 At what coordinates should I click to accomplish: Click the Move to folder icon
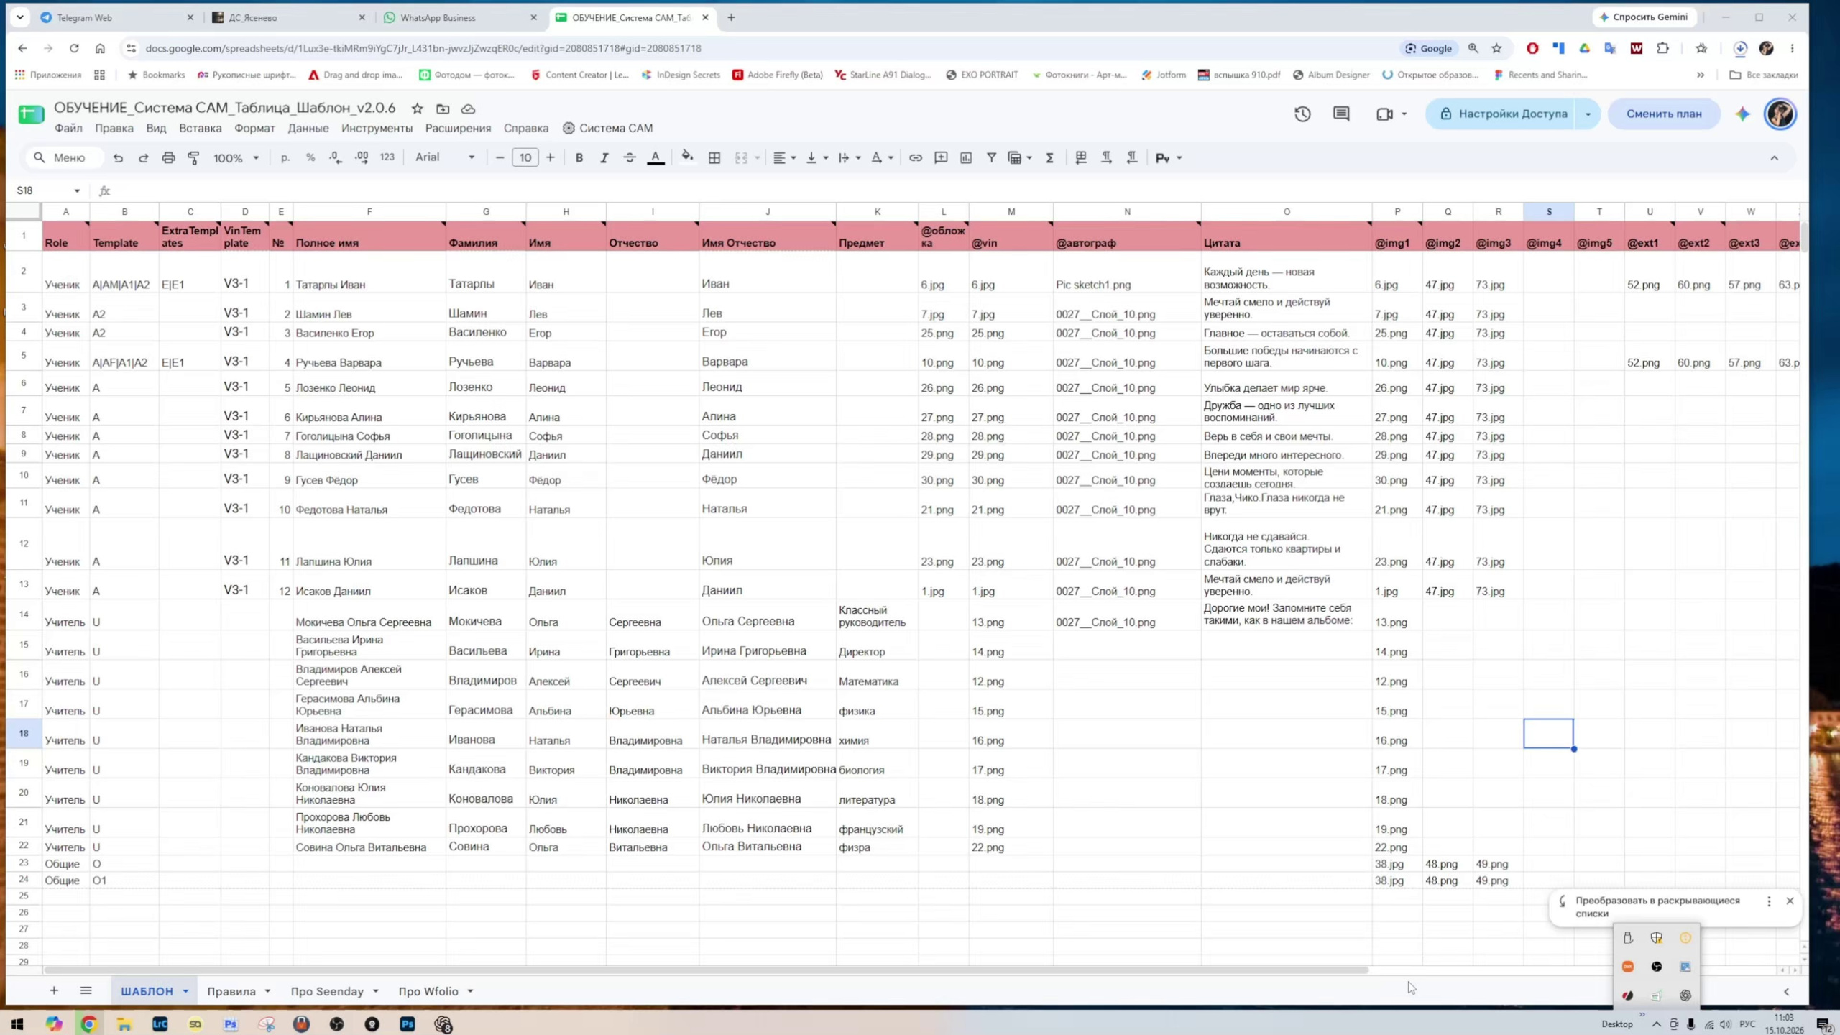click(443, 109)
